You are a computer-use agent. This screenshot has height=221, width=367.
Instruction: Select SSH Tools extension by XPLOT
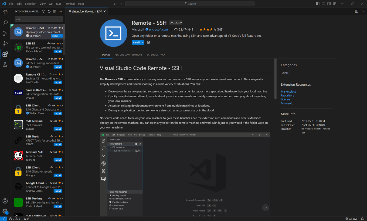click(38, 140)
